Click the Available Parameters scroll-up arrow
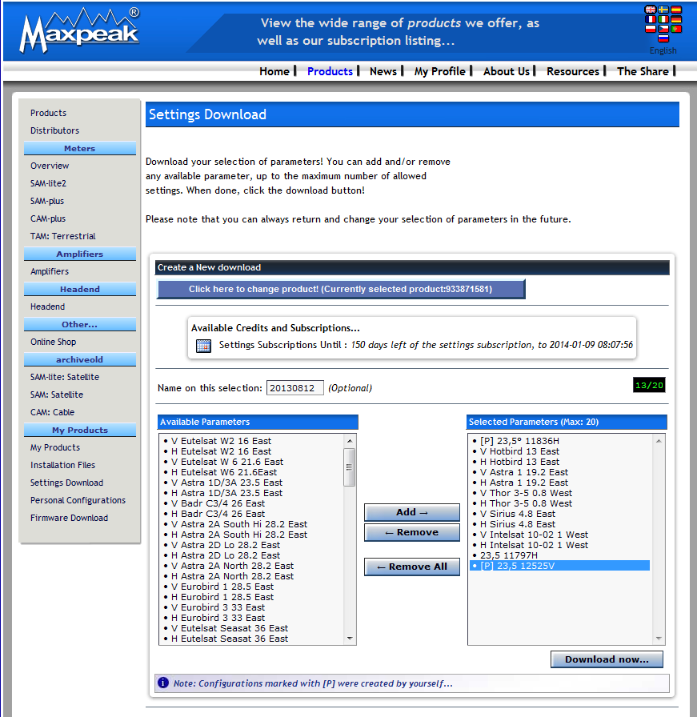The height and width of the screenshot is (717, 697). tap(350, 441)
